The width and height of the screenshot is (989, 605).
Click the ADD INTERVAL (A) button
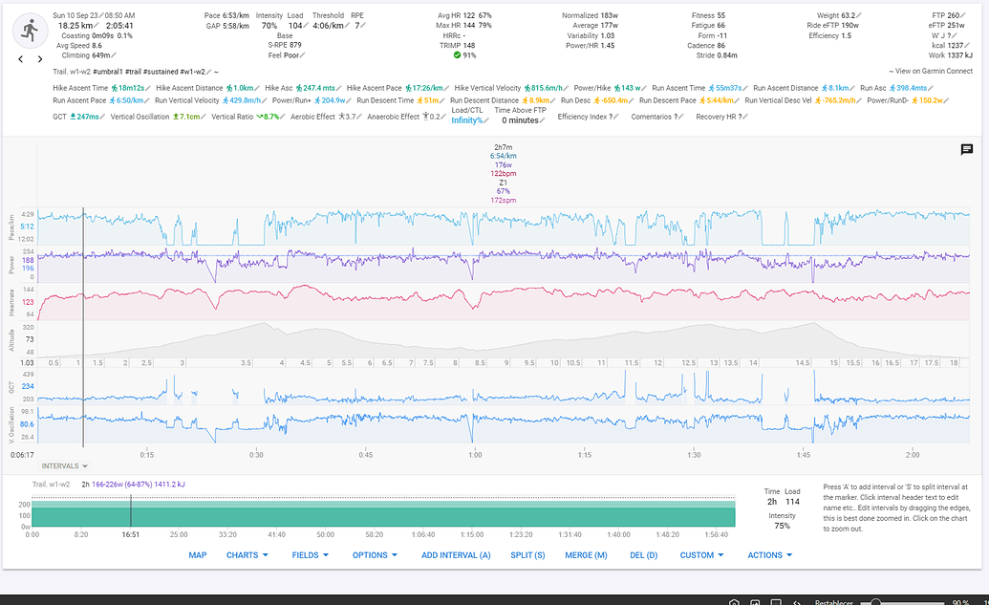[x=456, y=554]
